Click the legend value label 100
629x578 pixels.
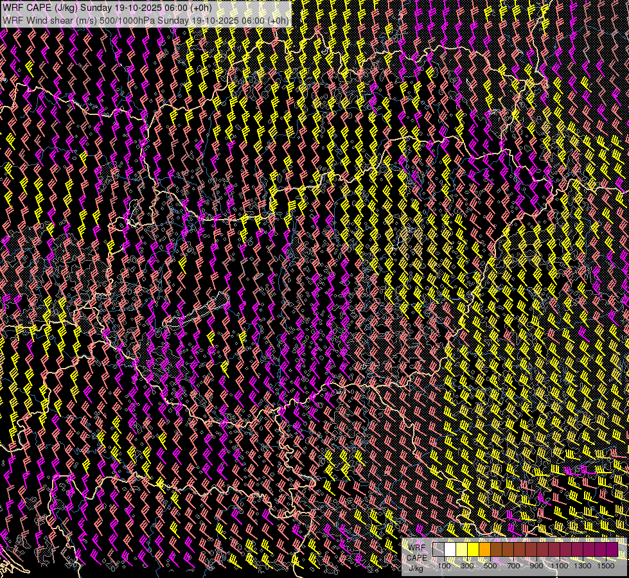click(444, 566)
